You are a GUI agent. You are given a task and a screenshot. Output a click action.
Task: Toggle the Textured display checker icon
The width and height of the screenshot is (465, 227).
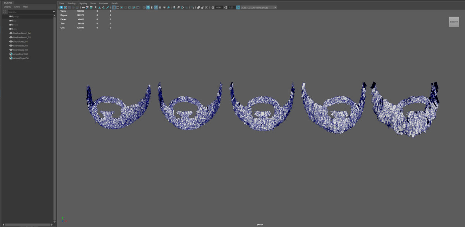160,7
